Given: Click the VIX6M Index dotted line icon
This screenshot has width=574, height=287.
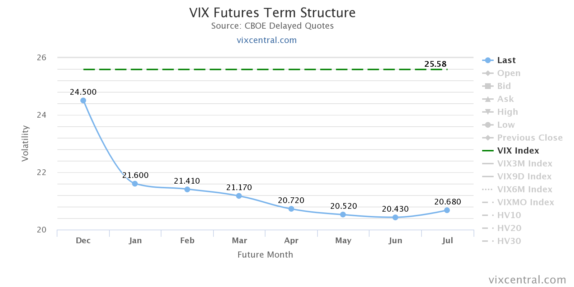Looking at the screenshot, I should click(x=488, y=189).
